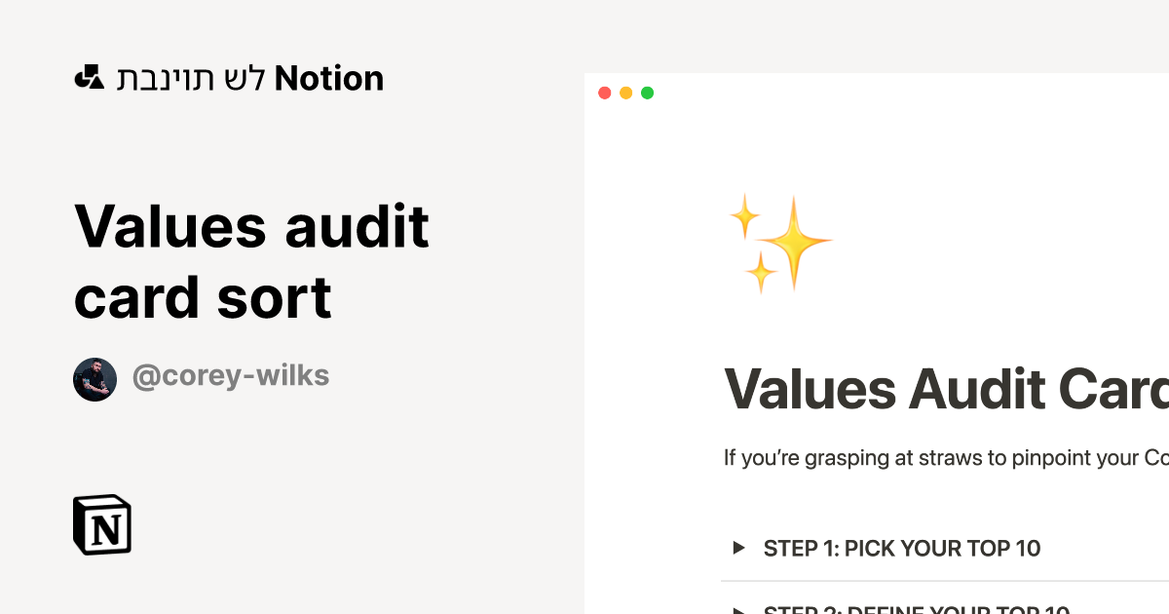Click the red traffic light dot
This screenshot has height=614, width=1169.
pos(606,93)
